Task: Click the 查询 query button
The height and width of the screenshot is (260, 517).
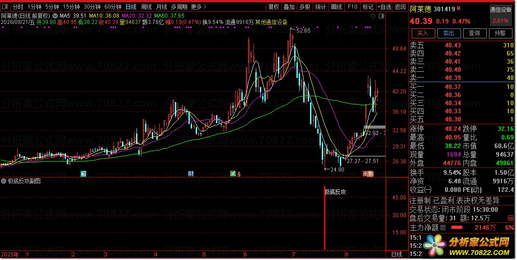Action: 475,33
